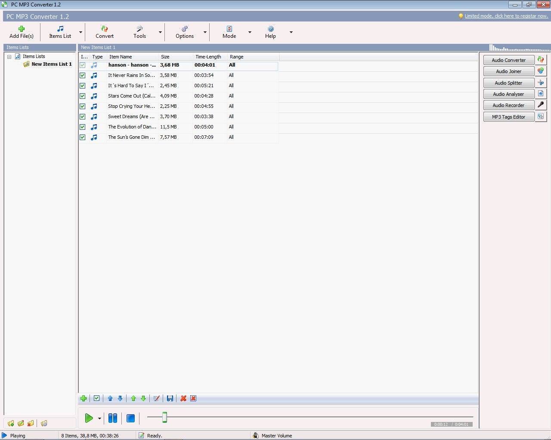Open the Play button dropdown arrow

(99, 418)
